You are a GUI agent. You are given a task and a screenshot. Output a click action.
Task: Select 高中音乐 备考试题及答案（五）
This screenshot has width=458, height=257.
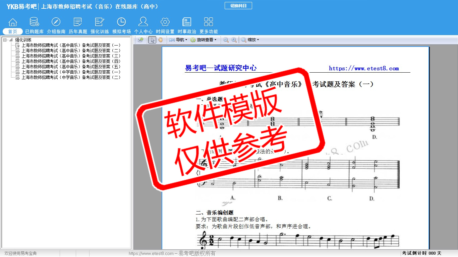coord(71,67)
